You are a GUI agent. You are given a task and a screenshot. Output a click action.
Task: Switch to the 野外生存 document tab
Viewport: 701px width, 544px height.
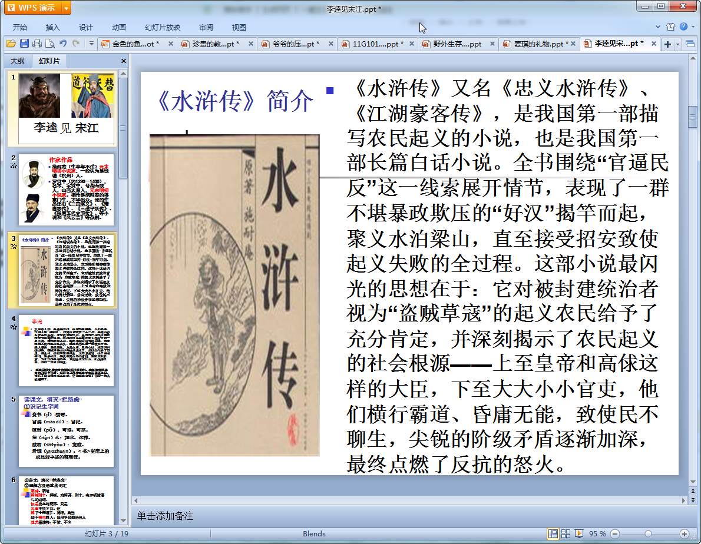[457, 44]
